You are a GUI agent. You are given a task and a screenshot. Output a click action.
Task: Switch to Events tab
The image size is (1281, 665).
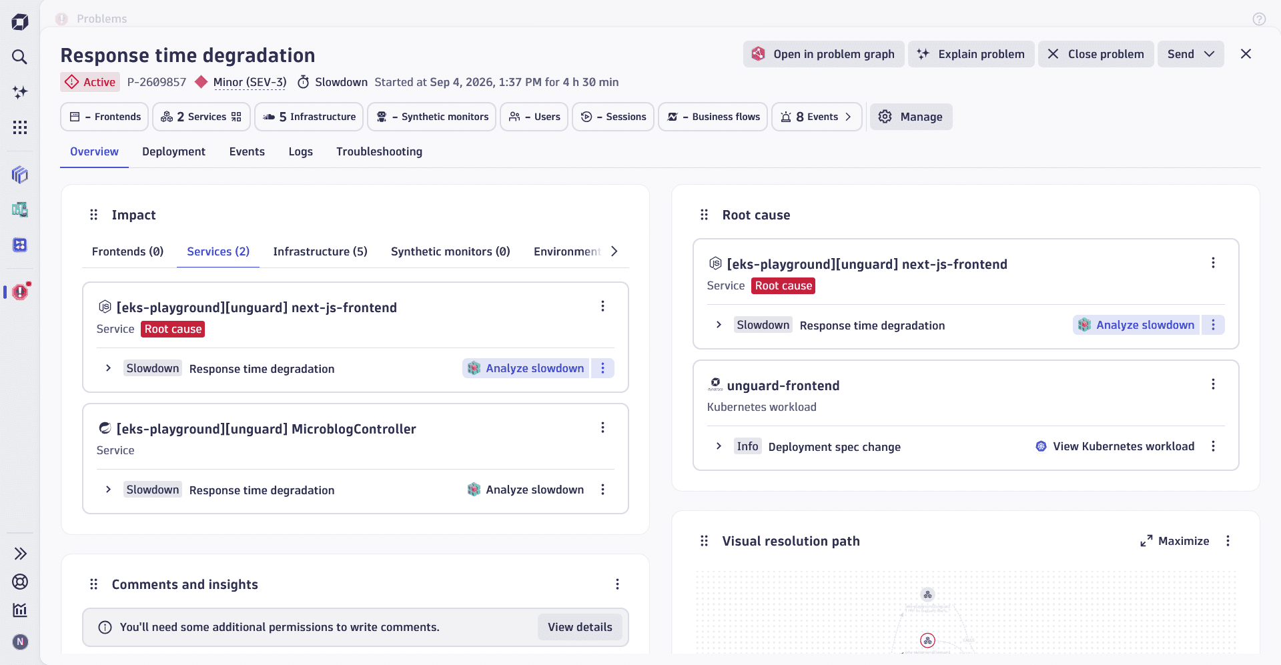pos(247,151)
